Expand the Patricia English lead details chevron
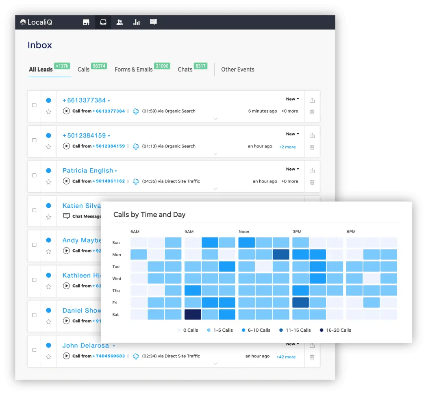This screenshot has height=396, width=428. coord(215,189)
